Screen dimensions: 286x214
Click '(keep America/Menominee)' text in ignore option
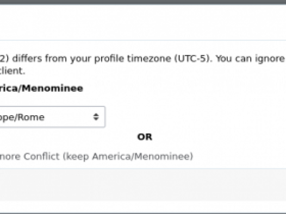point(128,156)
